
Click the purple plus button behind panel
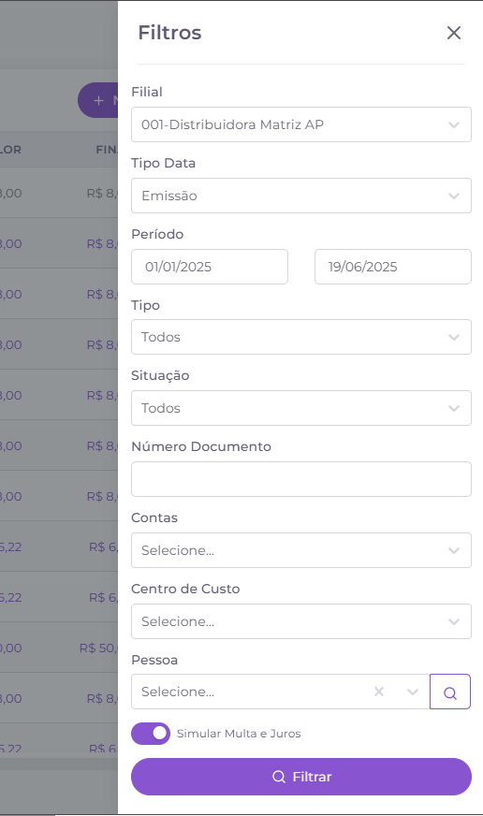(x=98, y=100)
